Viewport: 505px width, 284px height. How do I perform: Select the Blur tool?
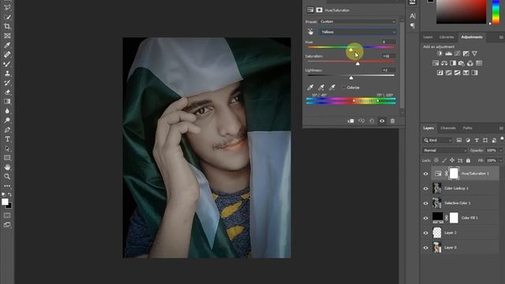7,110
